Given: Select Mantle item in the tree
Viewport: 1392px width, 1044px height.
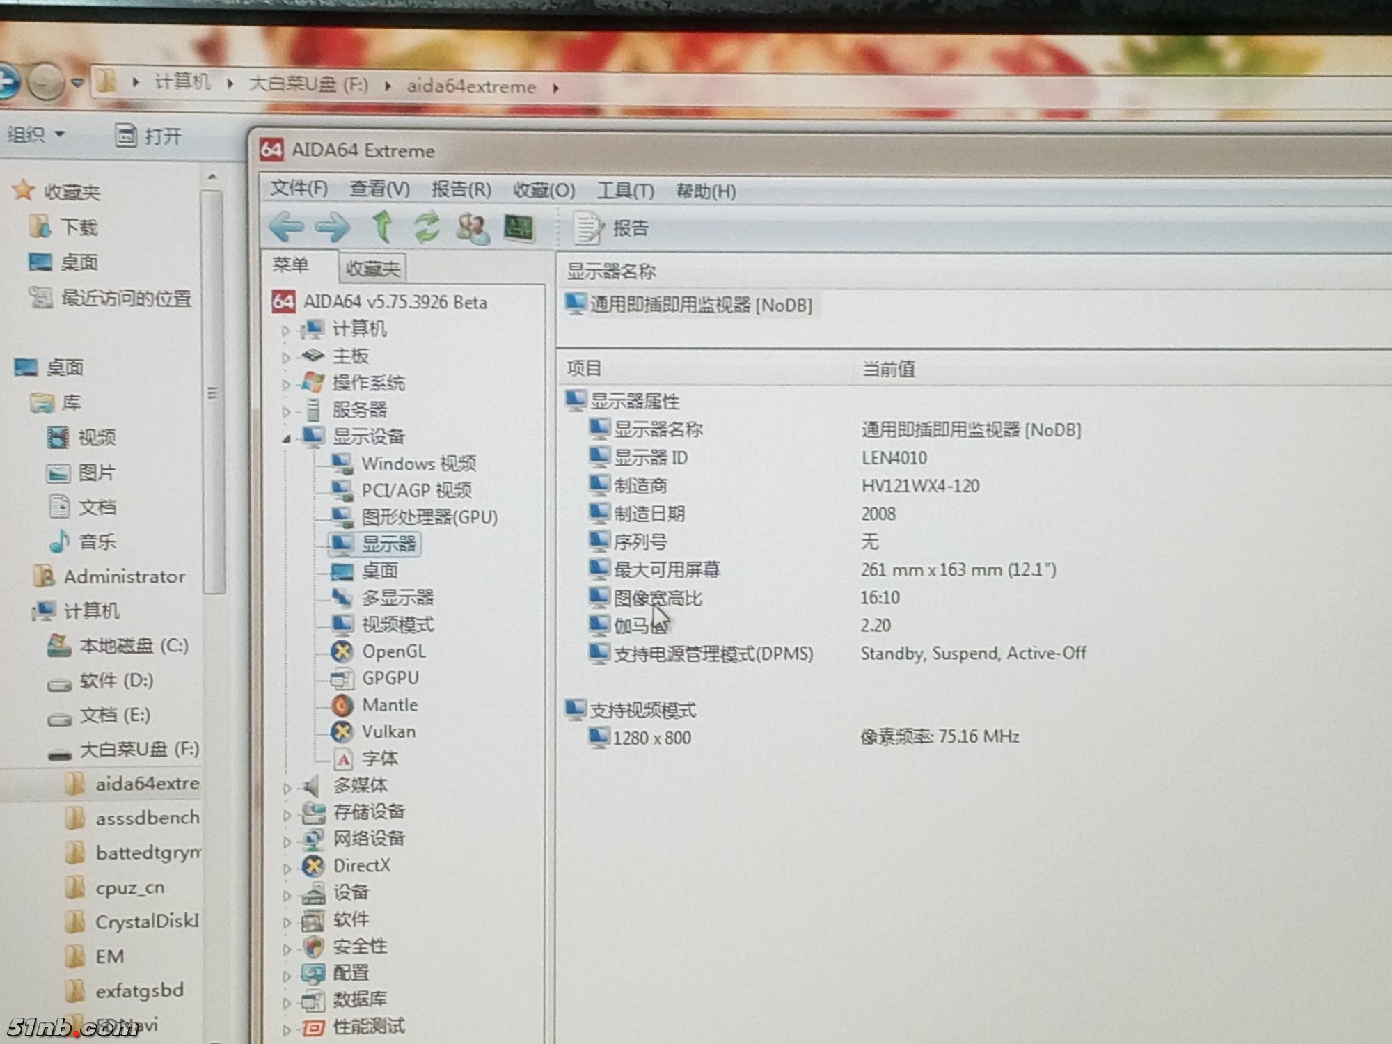Looking at the screenshot, I should (x=389, y=705).
